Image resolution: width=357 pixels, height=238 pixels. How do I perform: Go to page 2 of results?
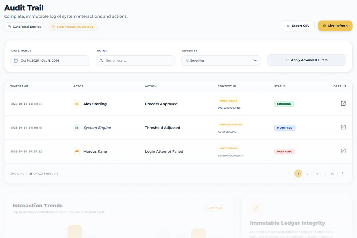(x=308, y=173)
